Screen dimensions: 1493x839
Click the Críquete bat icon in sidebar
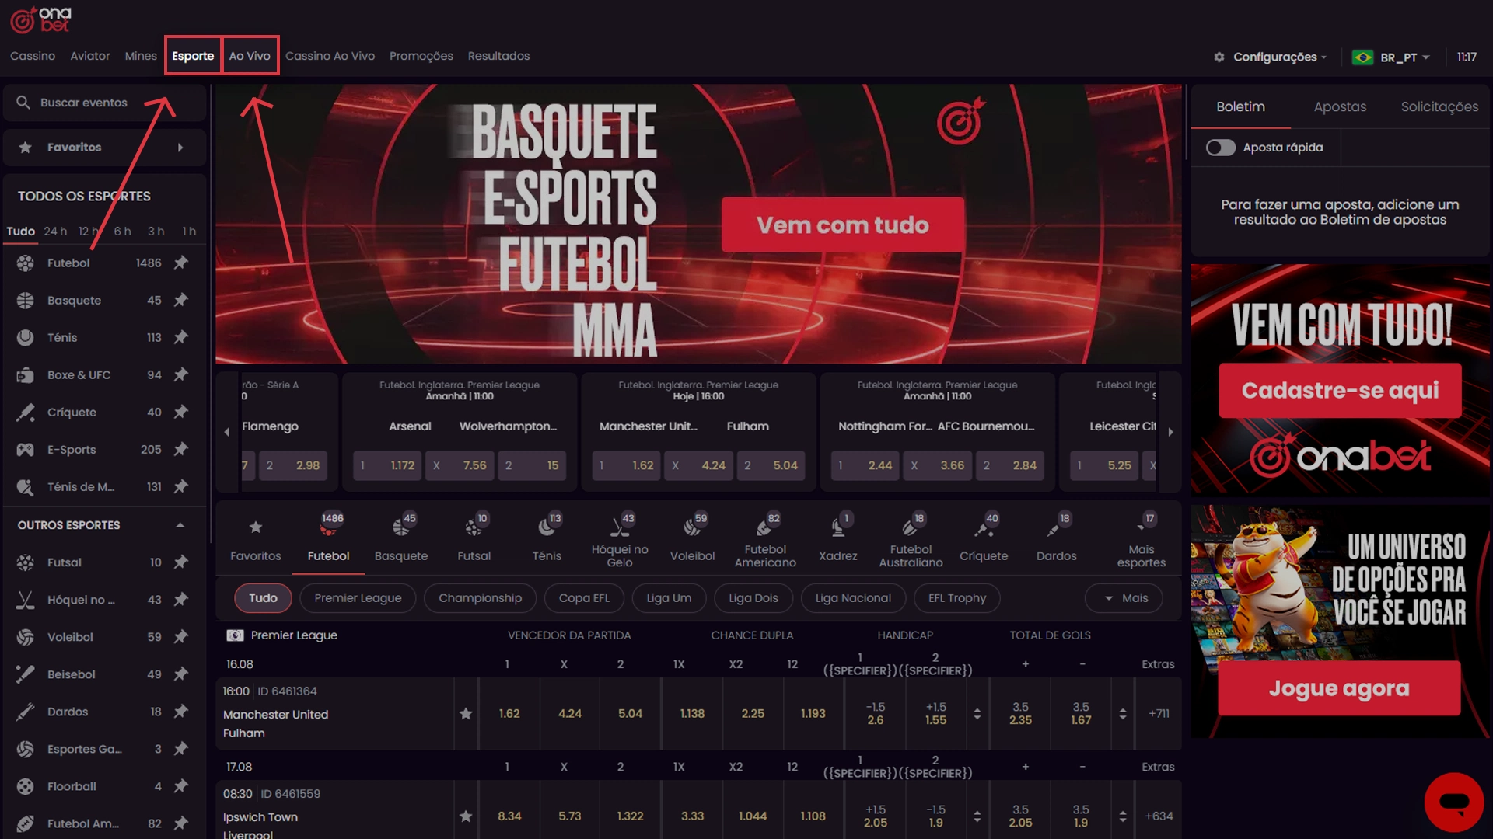(x=26, y=413)
